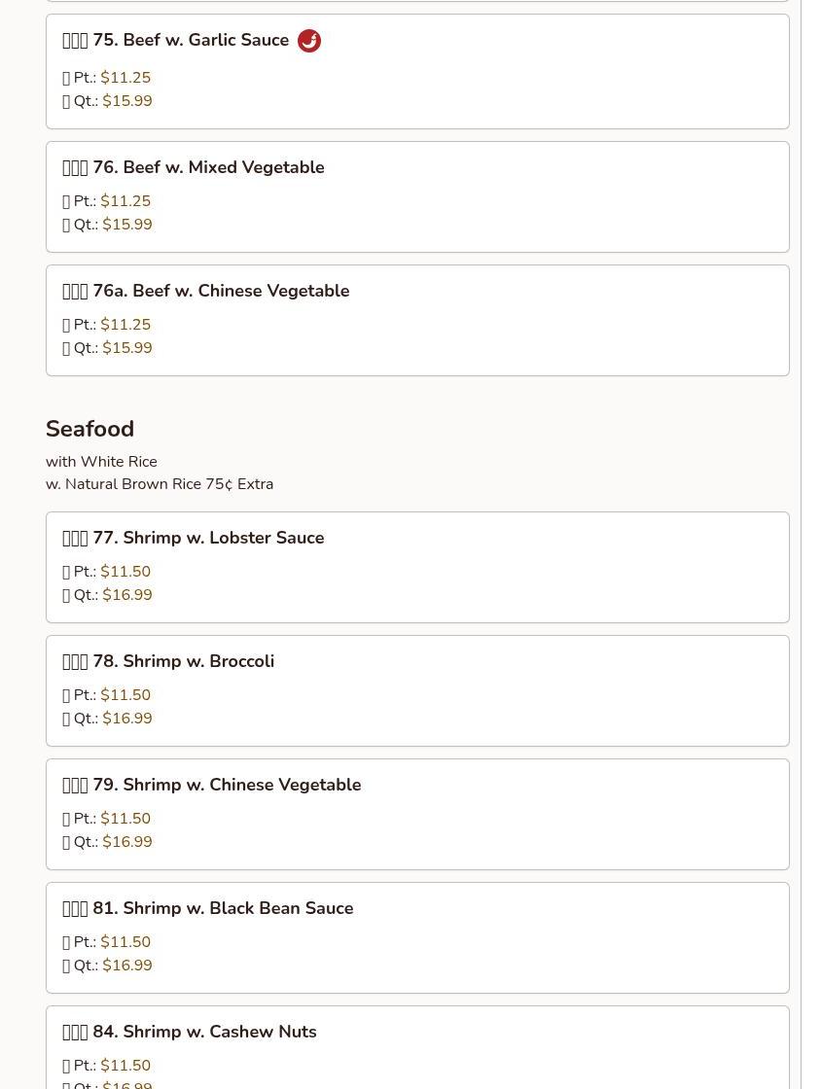Choose Pt. $11.50 for Shrimp w. Chinese Vegetable
Viewport: 821px width, 1089px height.
[x=106, y=819]
